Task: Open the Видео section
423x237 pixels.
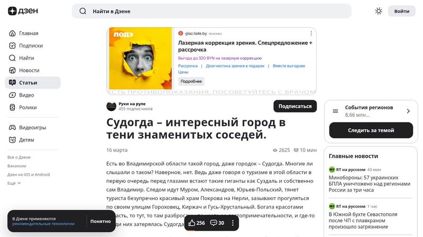Action: pos(26,95)
